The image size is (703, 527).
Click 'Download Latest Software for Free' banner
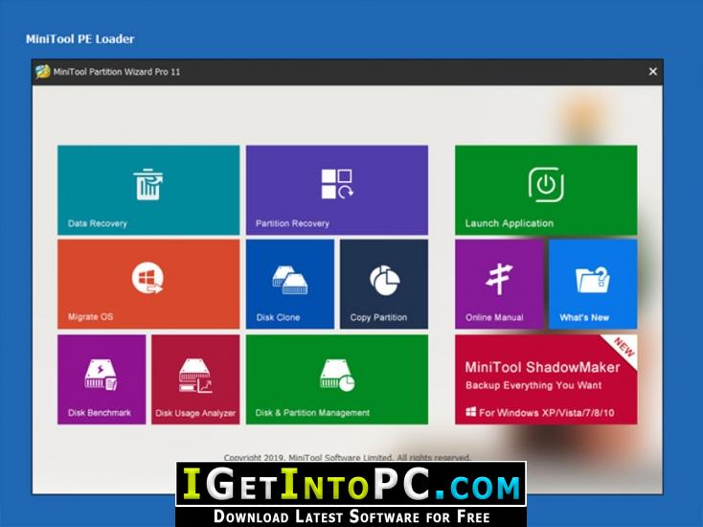point(351,516)
